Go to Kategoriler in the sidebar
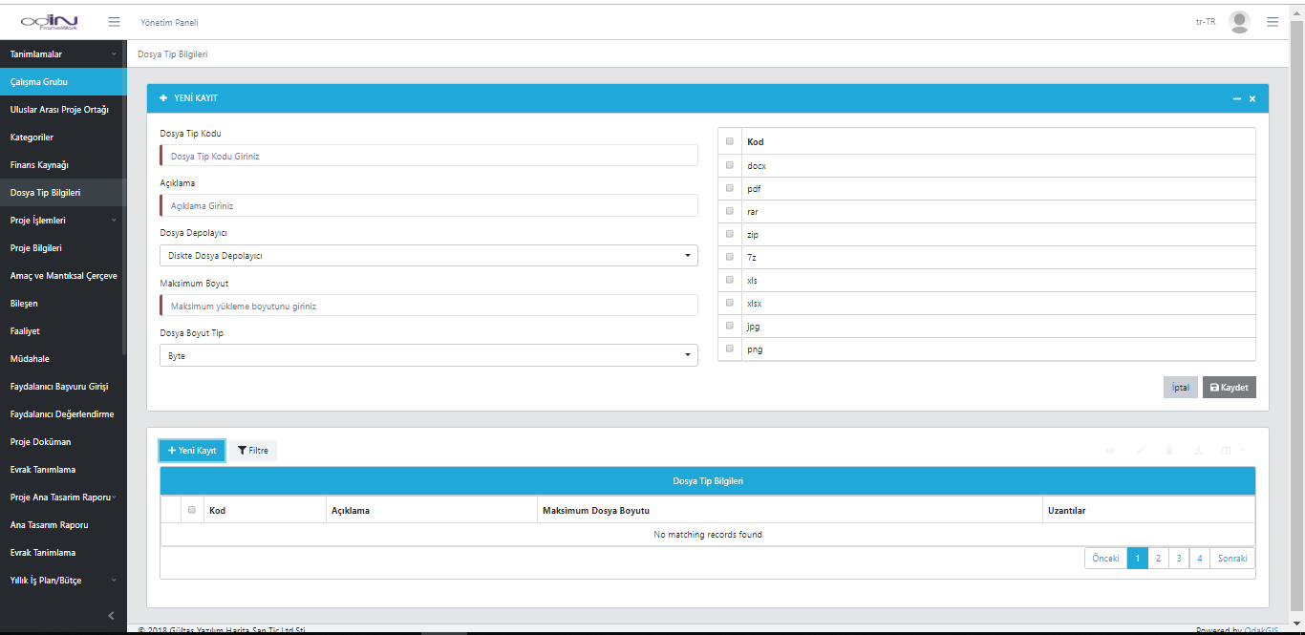1305x635 pixels. (32, 138)
